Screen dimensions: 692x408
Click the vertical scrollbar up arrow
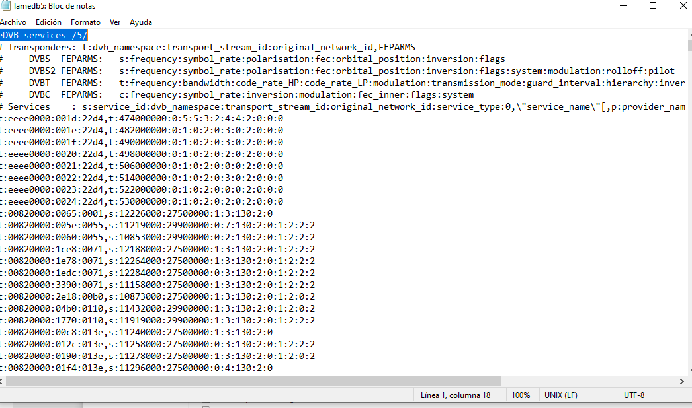coord(686,34)
